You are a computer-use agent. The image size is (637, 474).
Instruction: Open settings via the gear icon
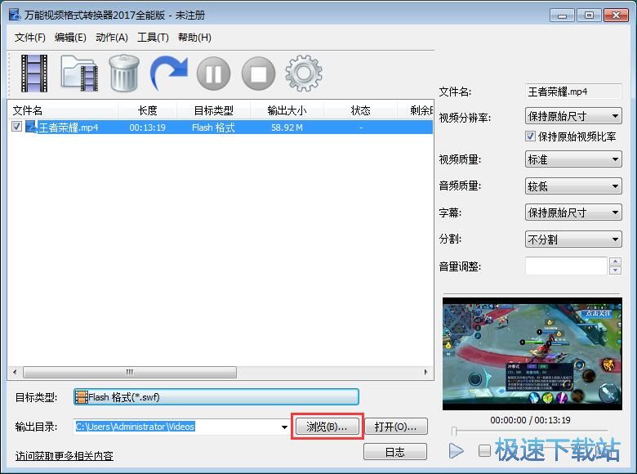tap(304, 74)
